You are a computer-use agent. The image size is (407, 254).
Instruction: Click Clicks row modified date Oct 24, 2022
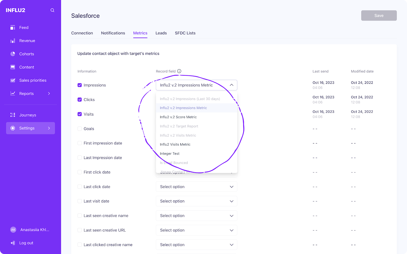click(362, 97)
